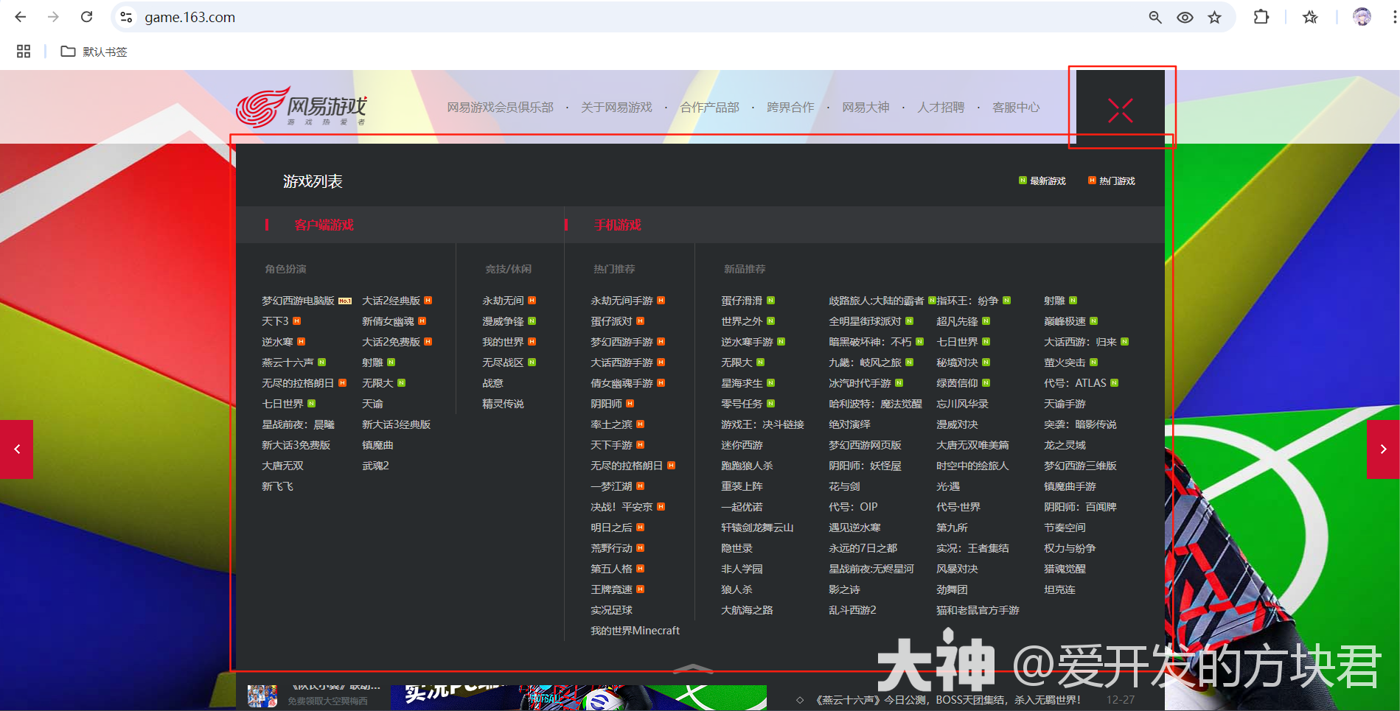Switch to the 手机游戏 category
Screen dimensions: 1400x711
click(x=619, y=225)
